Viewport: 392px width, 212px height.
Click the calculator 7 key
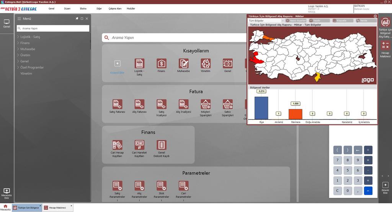click(337, 160)
